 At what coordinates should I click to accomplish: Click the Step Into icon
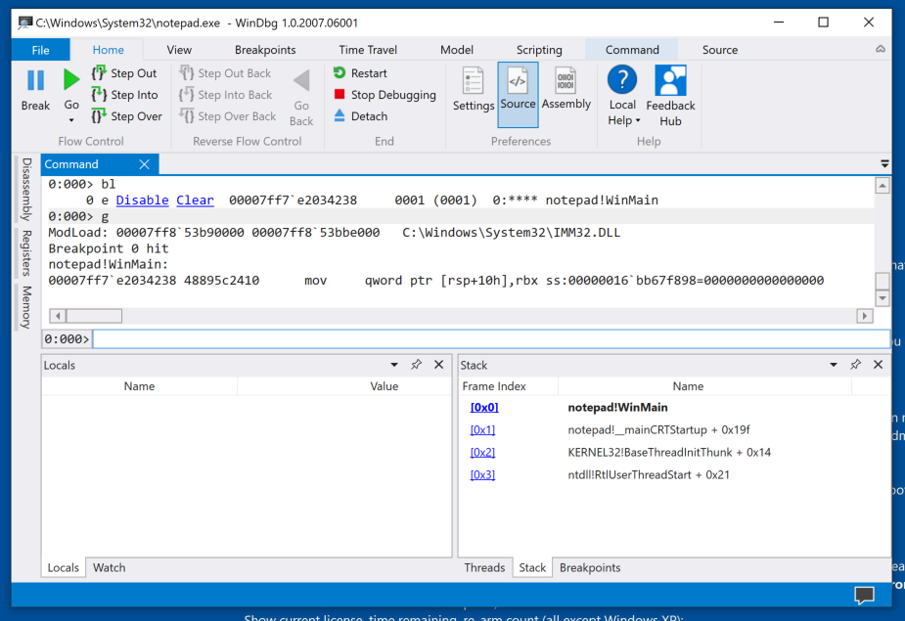(99, 95)
